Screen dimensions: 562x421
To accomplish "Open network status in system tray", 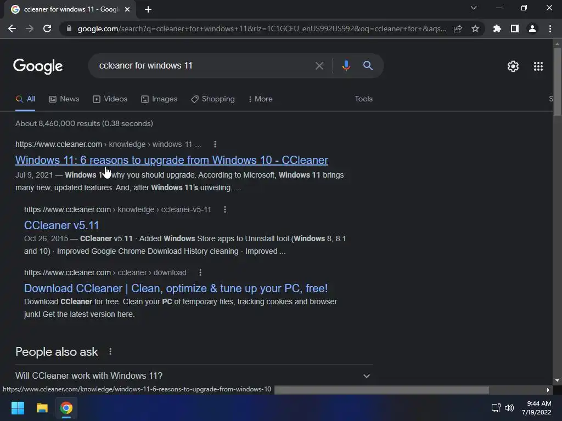I will (x=496, y=408).
